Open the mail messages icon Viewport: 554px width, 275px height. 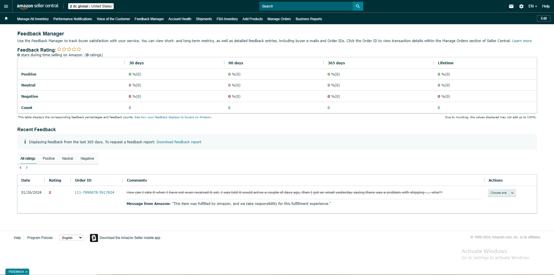pos(511,6)
